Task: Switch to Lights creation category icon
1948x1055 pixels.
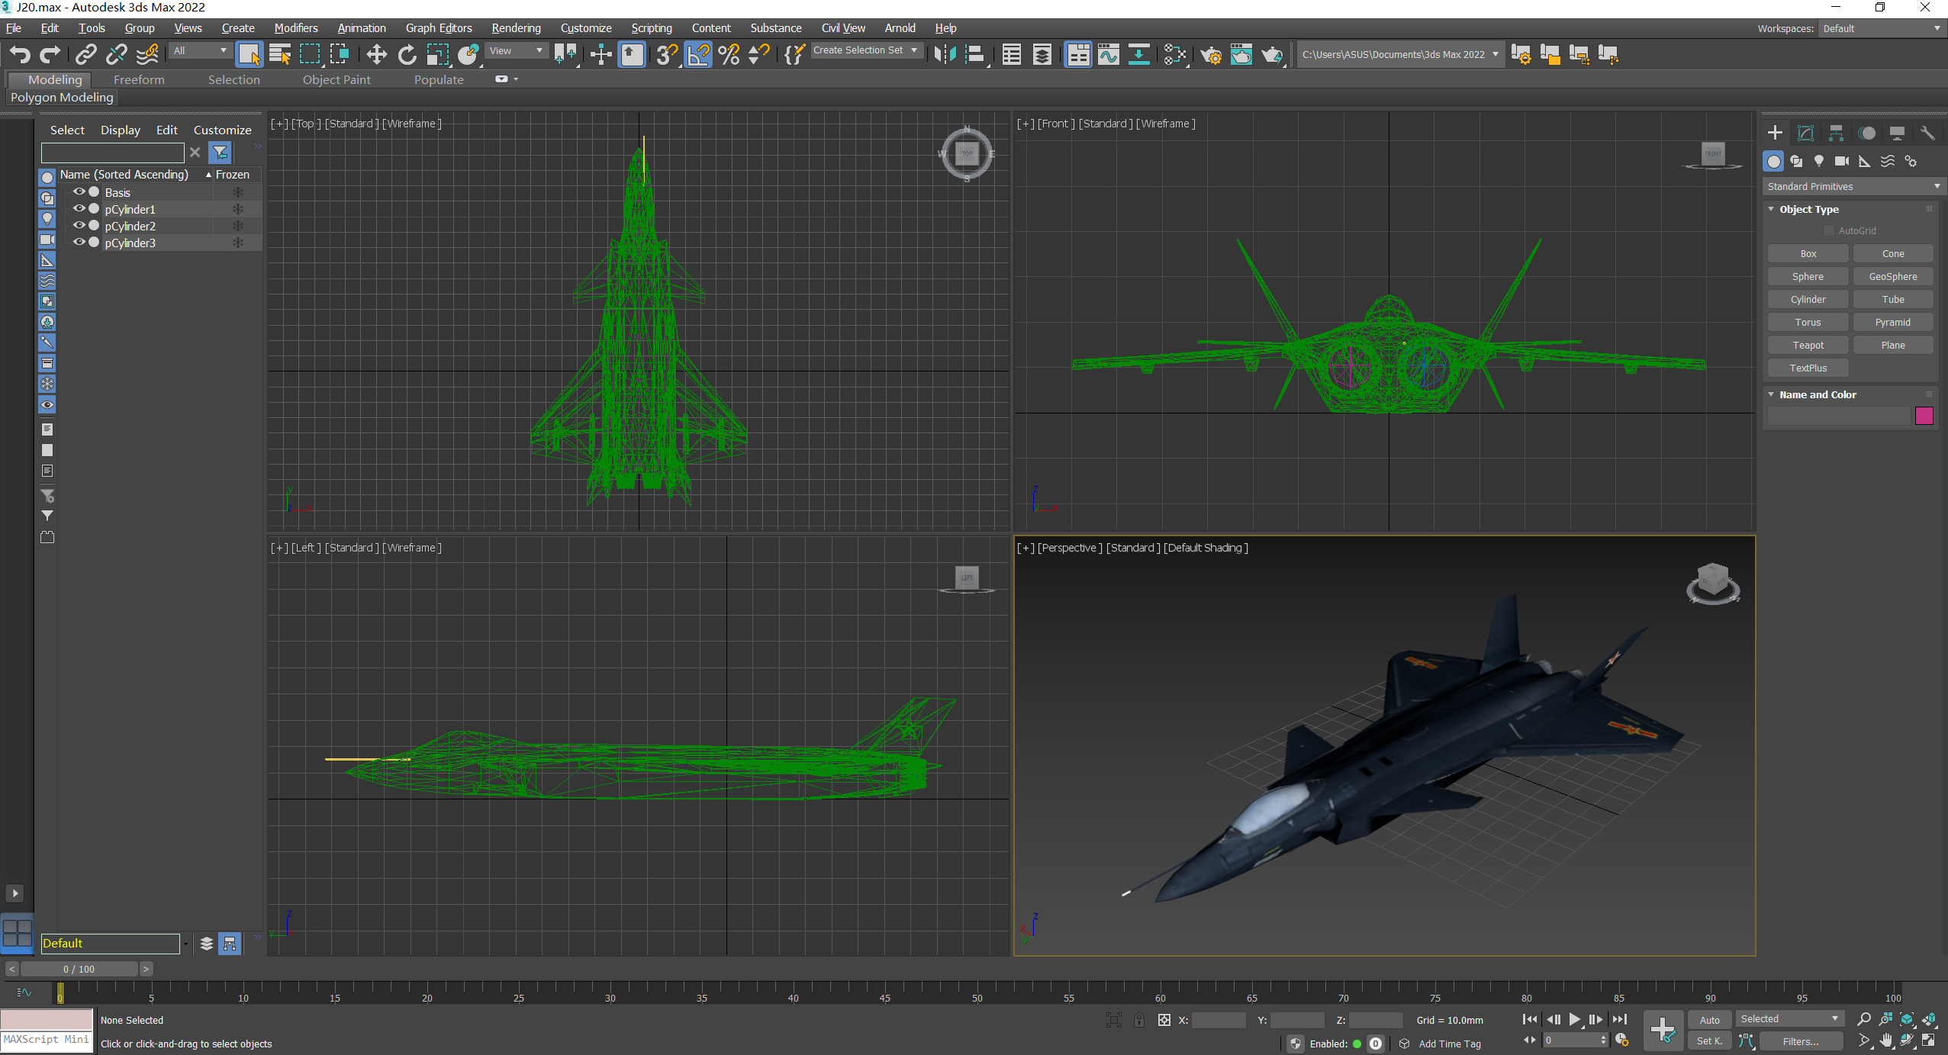Action: (1819, 161)
